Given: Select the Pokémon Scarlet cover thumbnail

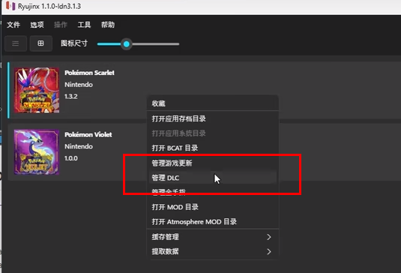Looking at the screenshot, I should [x=37, y=90].
